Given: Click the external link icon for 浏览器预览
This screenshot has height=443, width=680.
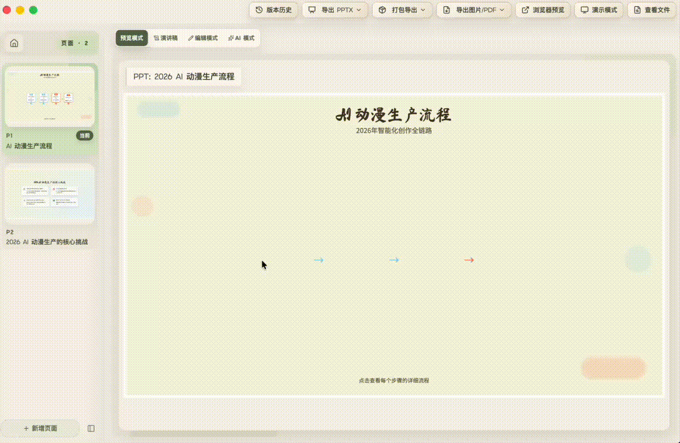Looking at the screenshot, I should tap(525, 10).
